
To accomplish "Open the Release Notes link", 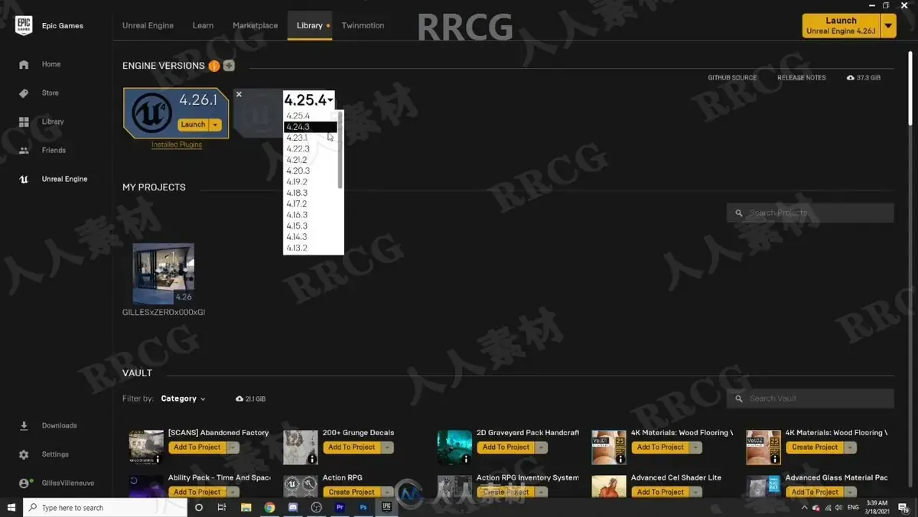I will [x=802, y=78].
